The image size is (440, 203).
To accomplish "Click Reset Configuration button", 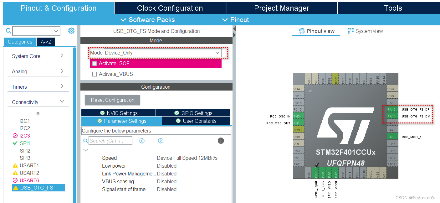I will click(112, 100).
